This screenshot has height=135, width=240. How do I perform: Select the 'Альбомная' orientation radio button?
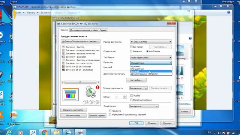point(147,51)
